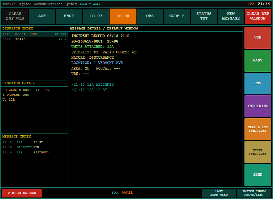Click the AREA: SD POSTAL line
Screen dimensions: 273x199
pos(96,68)
